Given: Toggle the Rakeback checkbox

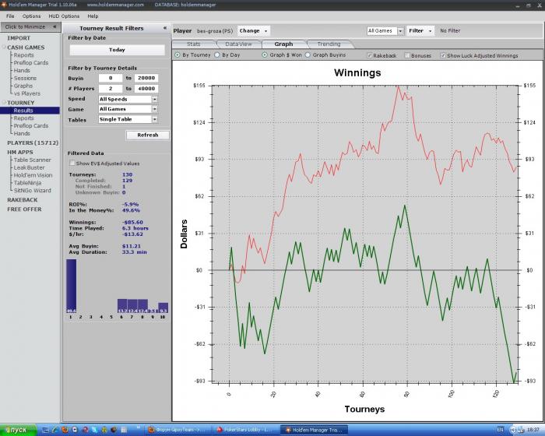Looking at the screenshot, I should [370, 55].
